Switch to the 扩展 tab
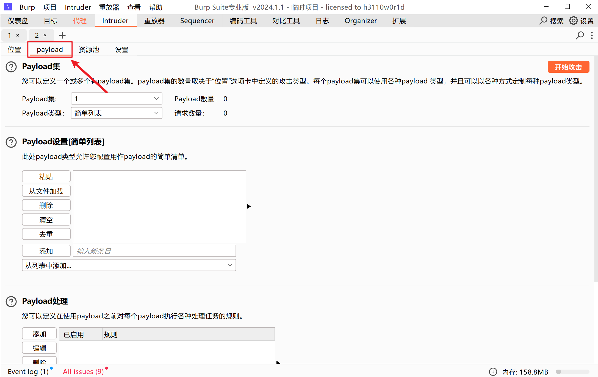Image resolution: width=598 pixels, height=377 pixels. tap(399, 21)
